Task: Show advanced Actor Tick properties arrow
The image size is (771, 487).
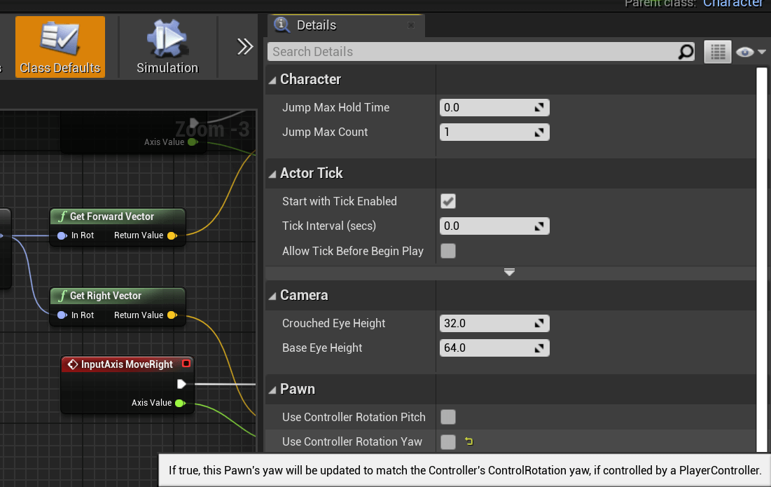Action: click(509, 272)
